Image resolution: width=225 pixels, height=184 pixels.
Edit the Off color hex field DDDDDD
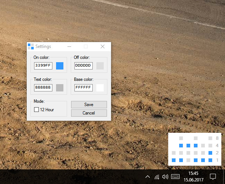click(84, 66)
